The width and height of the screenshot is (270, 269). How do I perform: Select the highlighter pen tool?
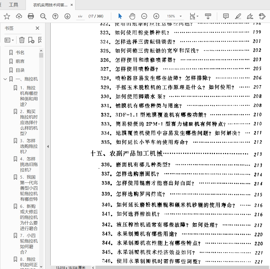click(238, 16)
